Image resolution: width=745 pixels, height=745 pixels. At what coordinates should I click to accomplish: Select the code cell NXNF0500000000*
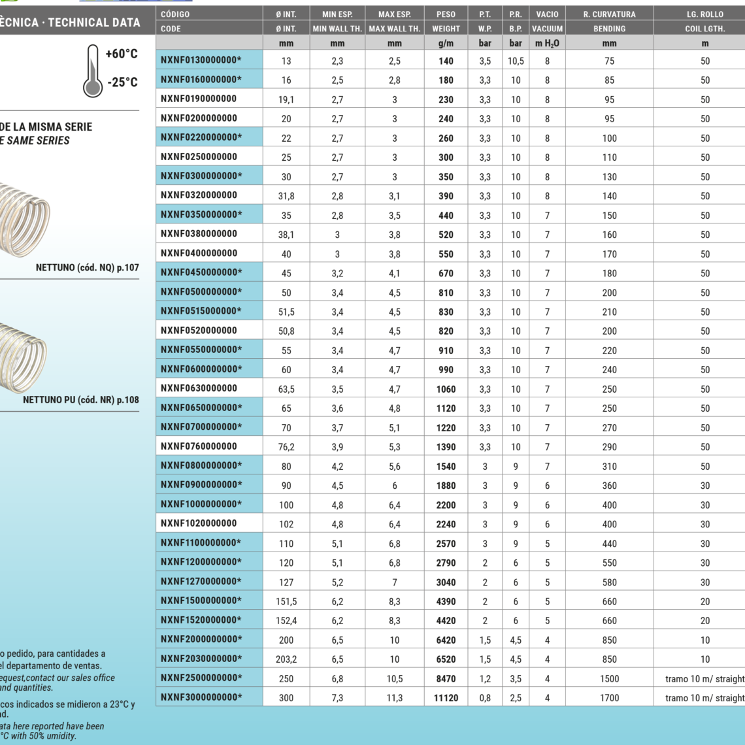[201, 292]
